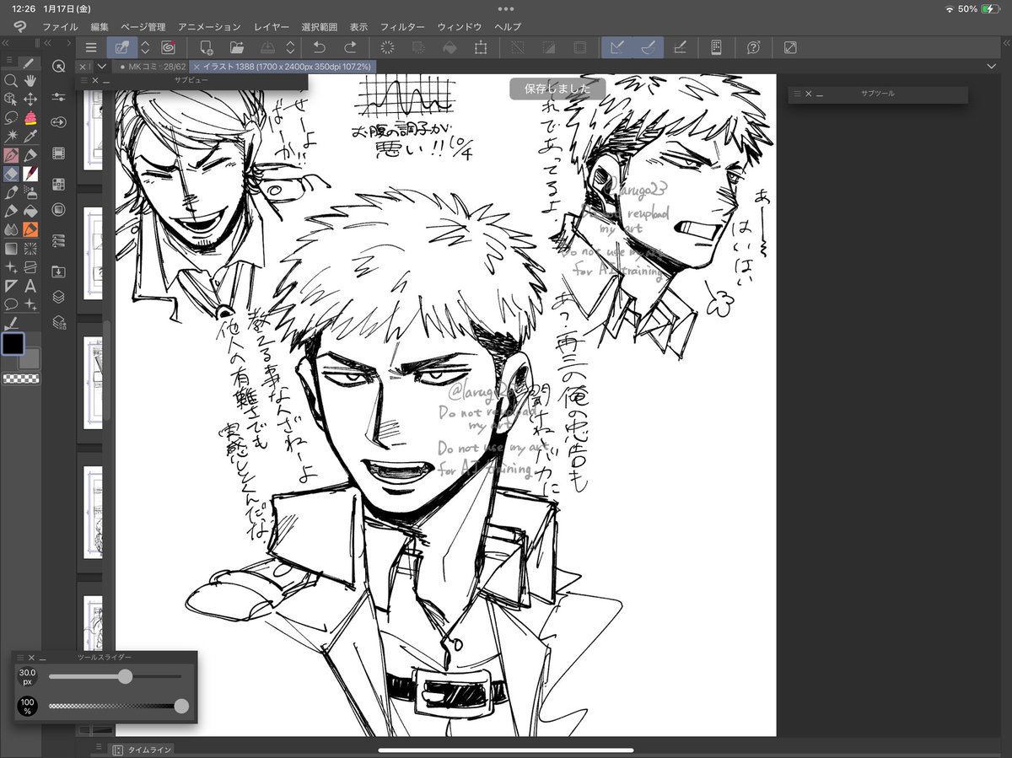
Task: Click the Redo arrow in command bar
Action: coord(350,47)
